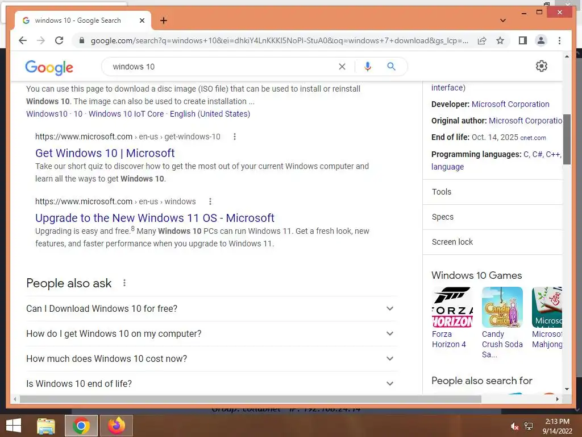Viewport: 582px width, 437px height.
Task: Open Firefox from the taskbar
Action: tap(116, 426)
